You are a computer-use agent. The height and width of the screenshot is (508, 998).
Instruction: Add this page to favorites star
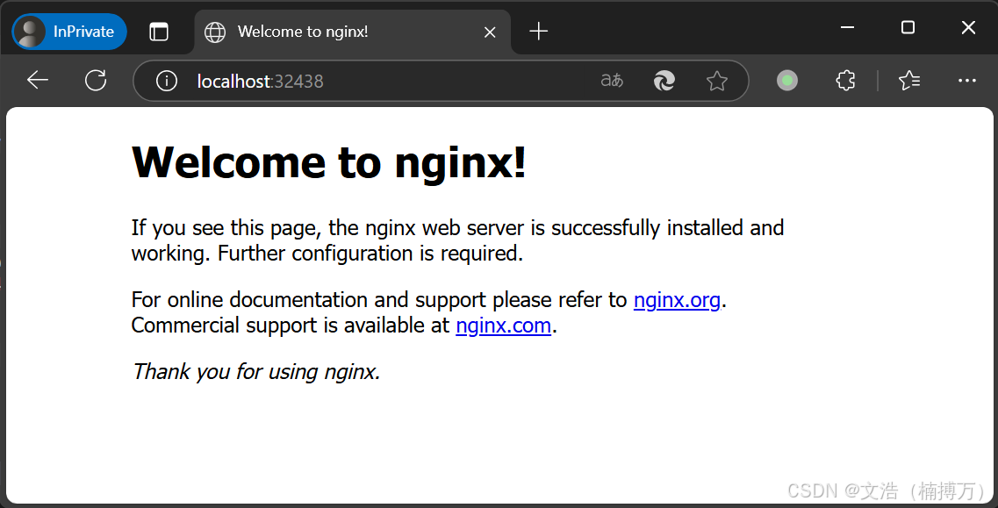[x=716, y=81]
